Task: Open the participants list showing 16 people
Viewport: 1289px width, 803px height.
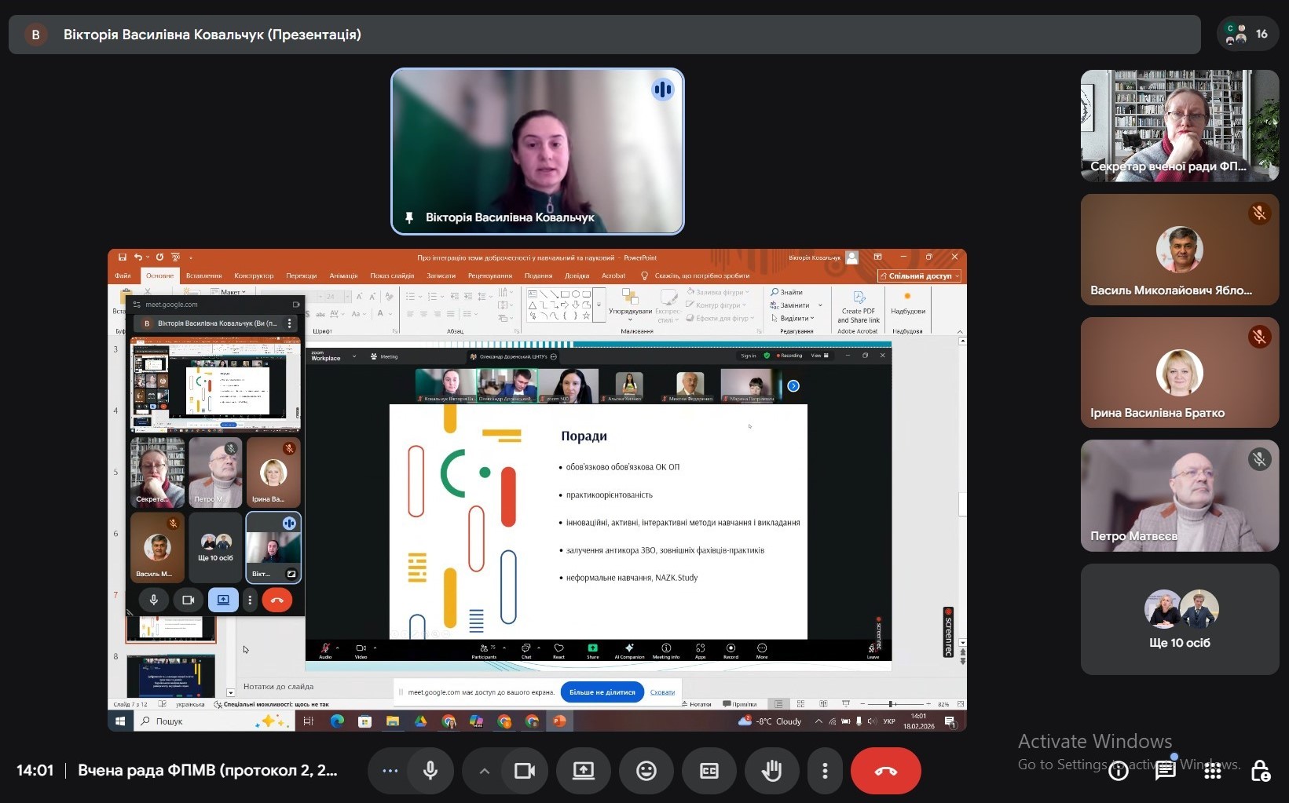Action: coord(1247,35)
